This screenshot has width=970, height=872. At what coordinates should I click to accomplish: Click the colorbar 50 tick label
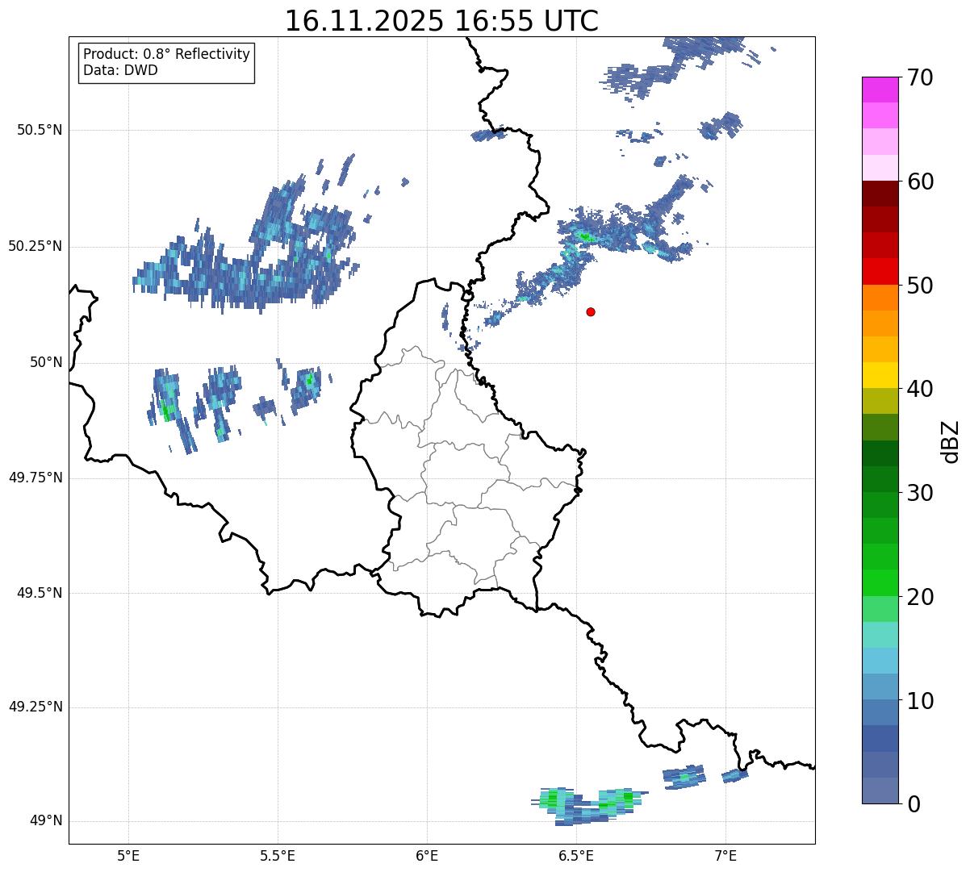pyautogui.click(x=920, y=286)
